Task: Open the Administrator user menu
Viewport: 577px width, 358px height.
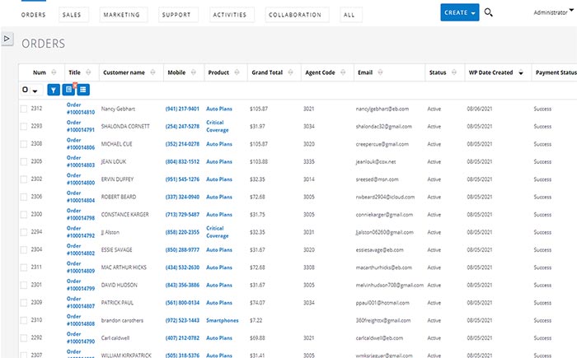Action: click(x=553, y=12)
